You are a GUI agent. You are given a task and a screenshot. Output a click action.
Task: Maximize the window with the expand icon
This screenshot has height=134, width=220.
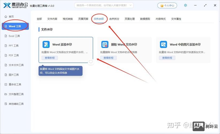point(205,5)
